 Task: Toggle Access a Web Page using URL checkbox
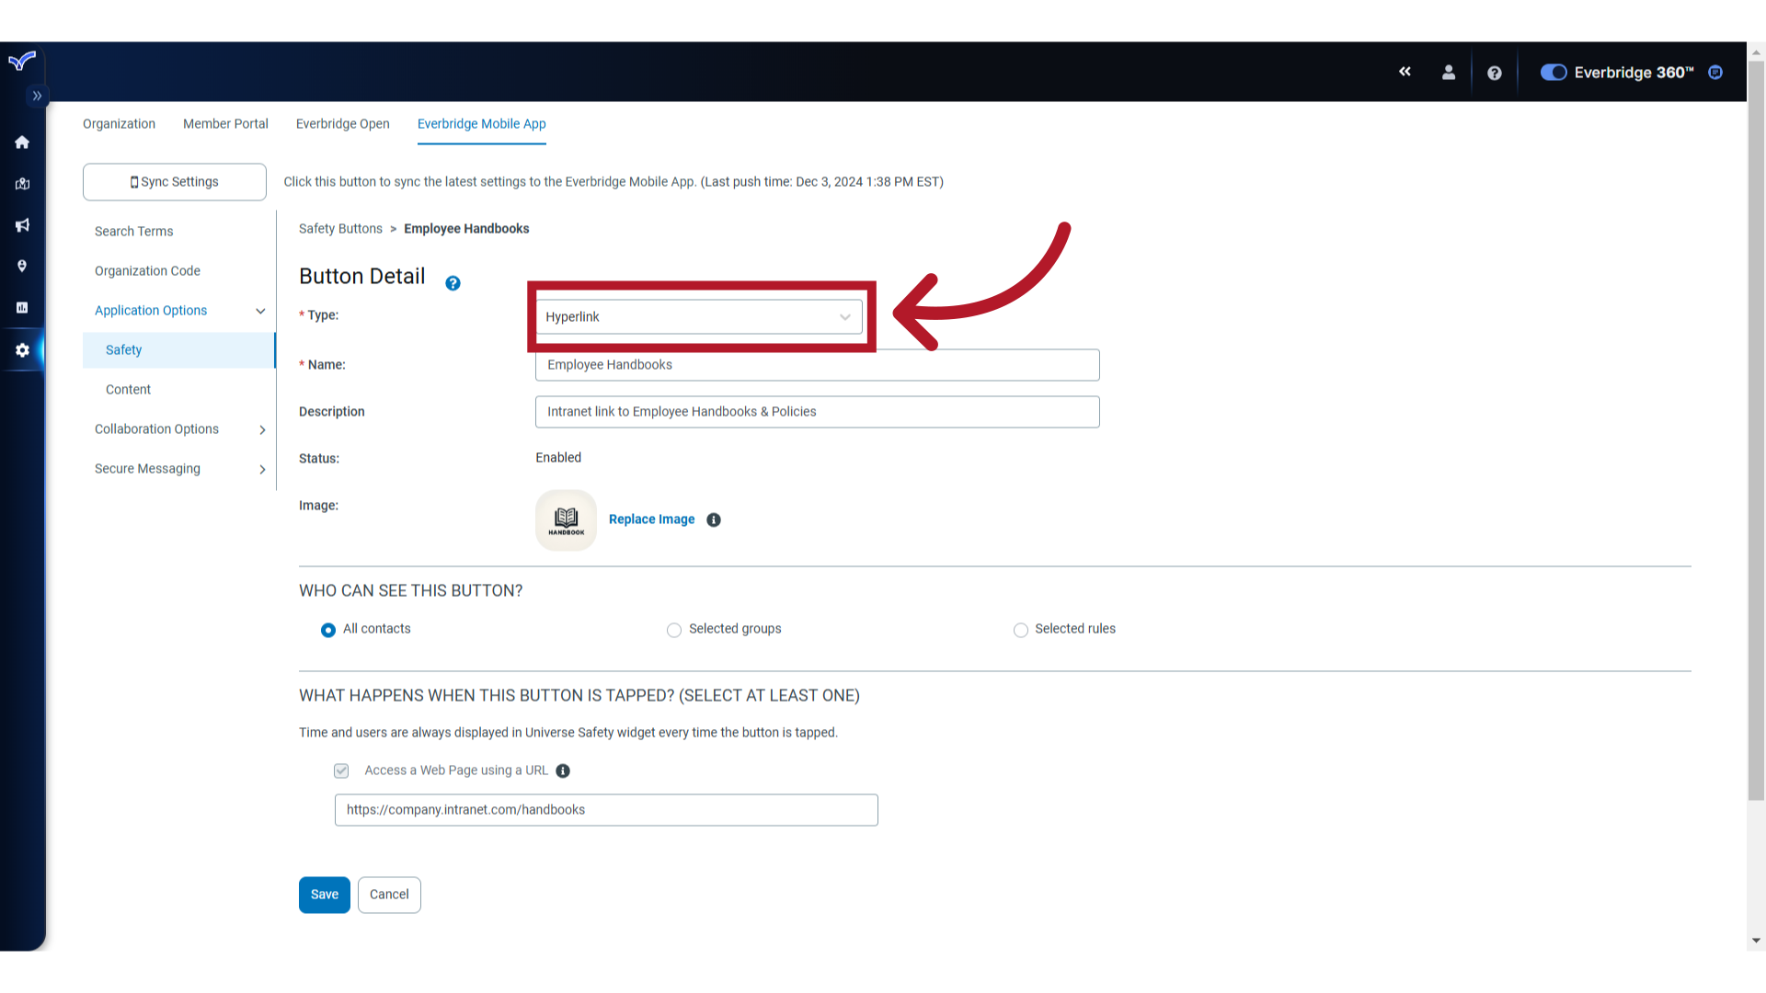coord(341,770)
